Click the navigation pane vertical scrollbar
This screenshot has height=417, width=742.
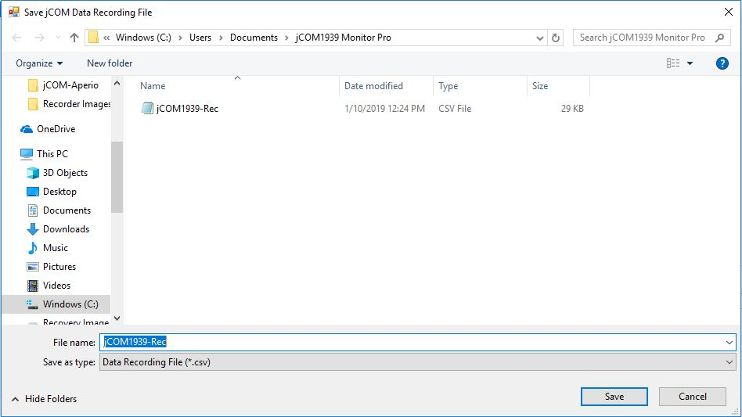pos(117,176)
